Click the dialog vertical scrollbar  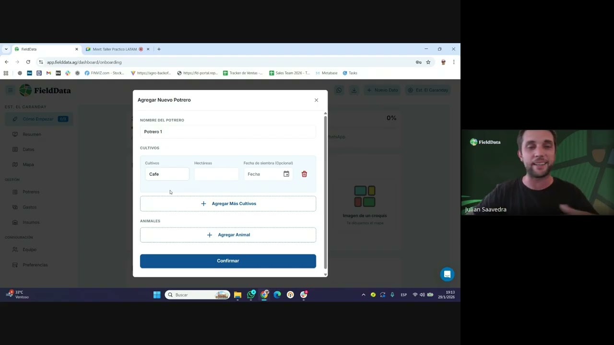point(326,192)
